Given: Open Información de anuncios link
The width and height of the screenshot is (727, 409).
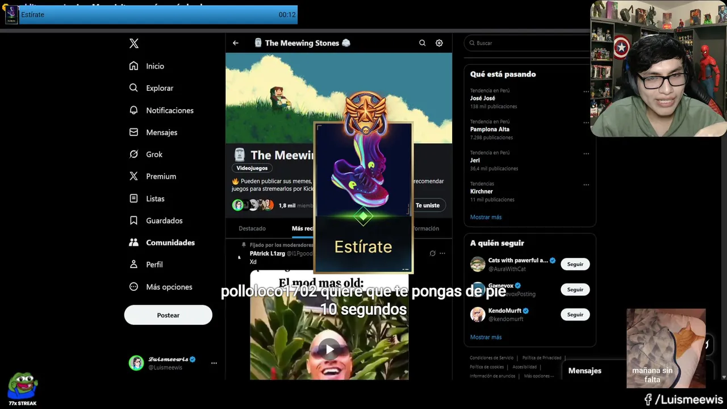Looking at the screenshot, I should pos(492,376).
